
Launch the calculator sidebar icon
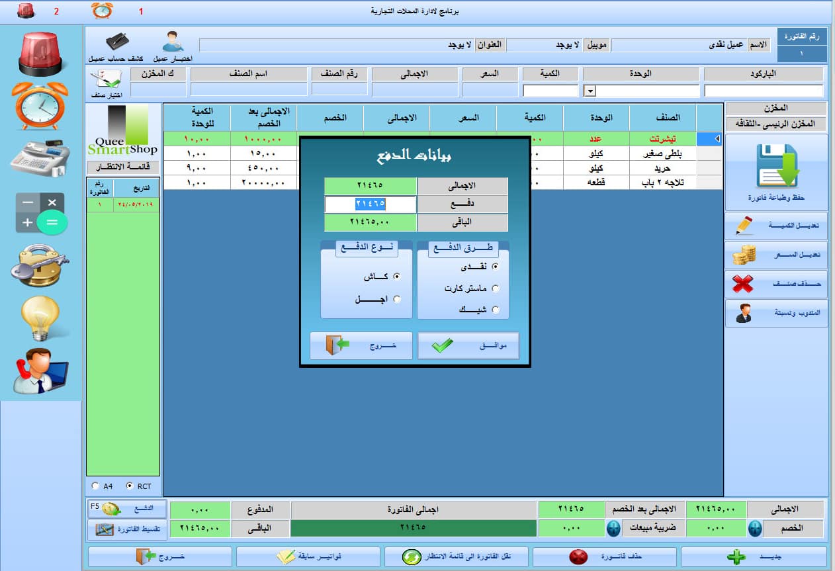click(40, 213)
